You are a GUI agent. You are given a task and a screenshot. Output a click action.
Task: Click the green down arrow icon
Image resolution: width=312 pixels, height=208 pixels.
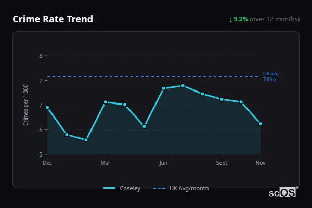click(x=230, y=20)
